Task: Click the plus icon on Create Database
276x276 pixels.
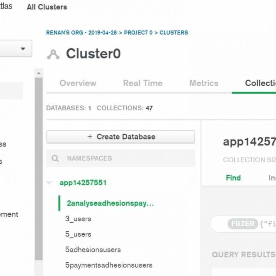Action: (90, 136)
